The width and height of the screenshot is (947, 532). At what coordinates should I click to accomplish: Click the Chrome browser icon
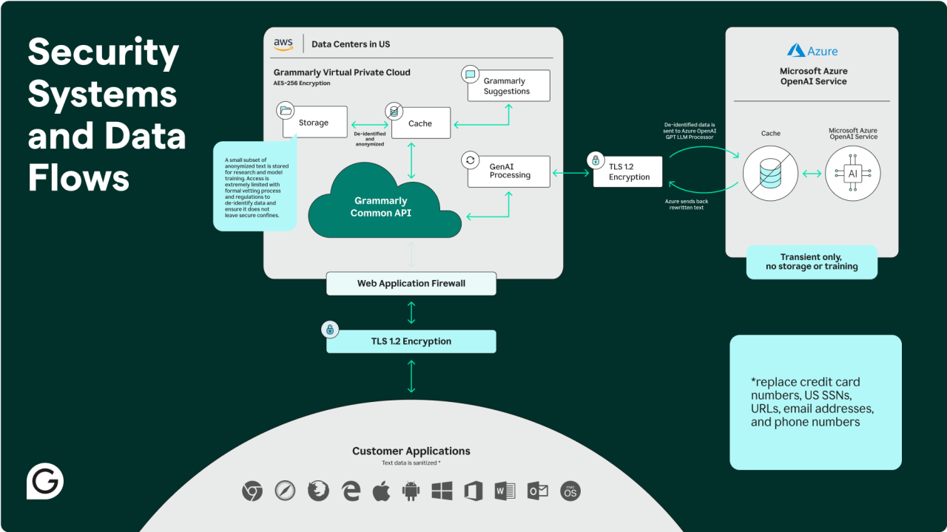pyautogui.click(x=252, y=491)
